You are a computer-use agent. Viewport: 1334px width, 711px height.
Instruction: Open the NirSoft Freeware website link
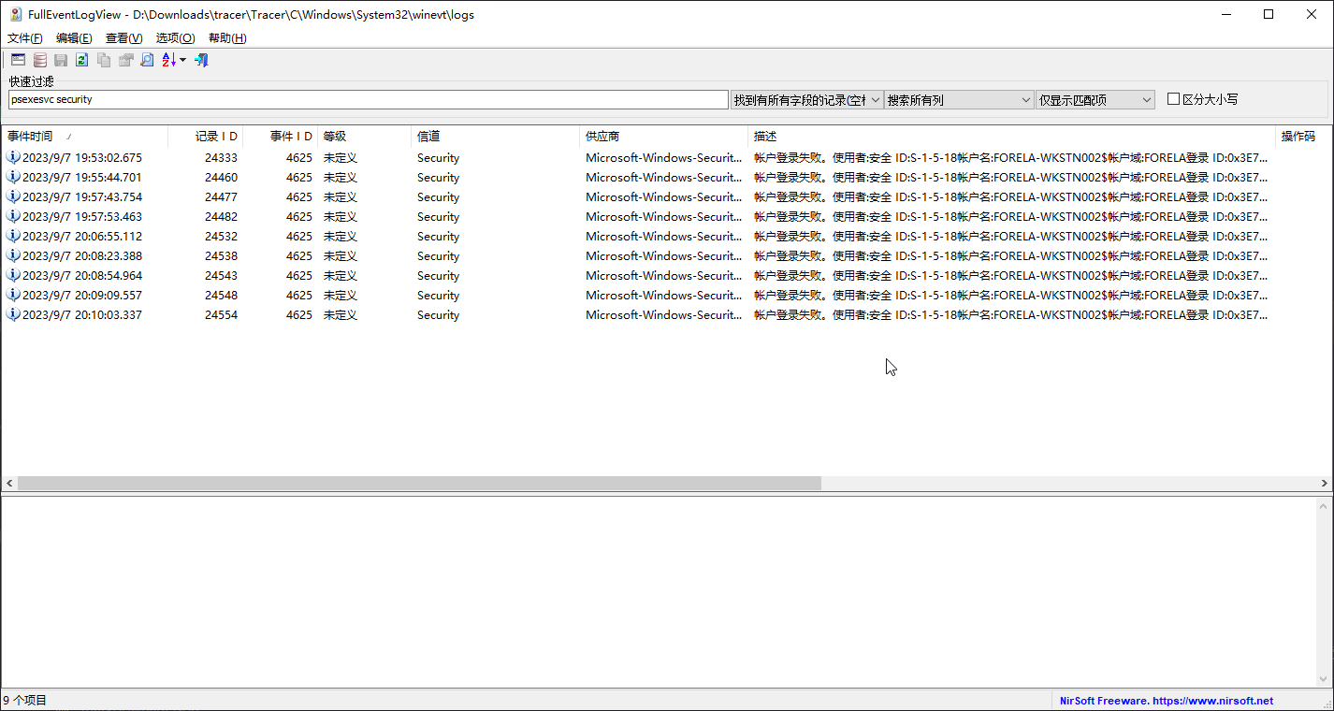[x=1167, y=701]
